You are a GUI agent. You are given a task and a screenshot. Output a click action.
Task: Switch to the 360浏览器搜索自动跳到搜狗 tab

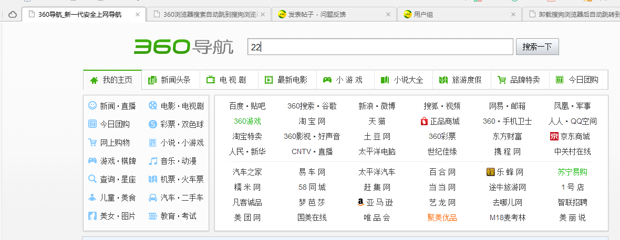(x=209, y=15)
